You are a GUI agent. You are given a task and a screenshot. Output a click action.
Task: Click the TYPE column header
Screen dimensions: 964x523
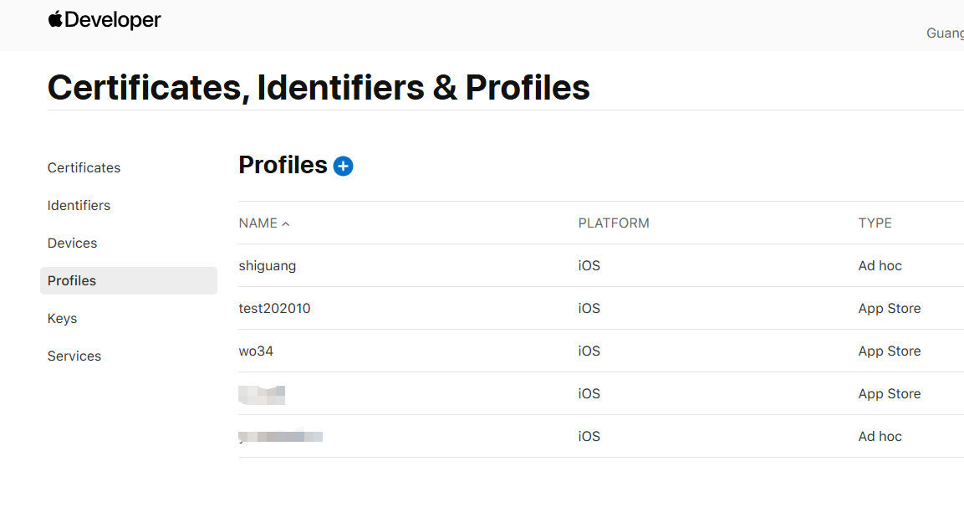coord(875,223)
